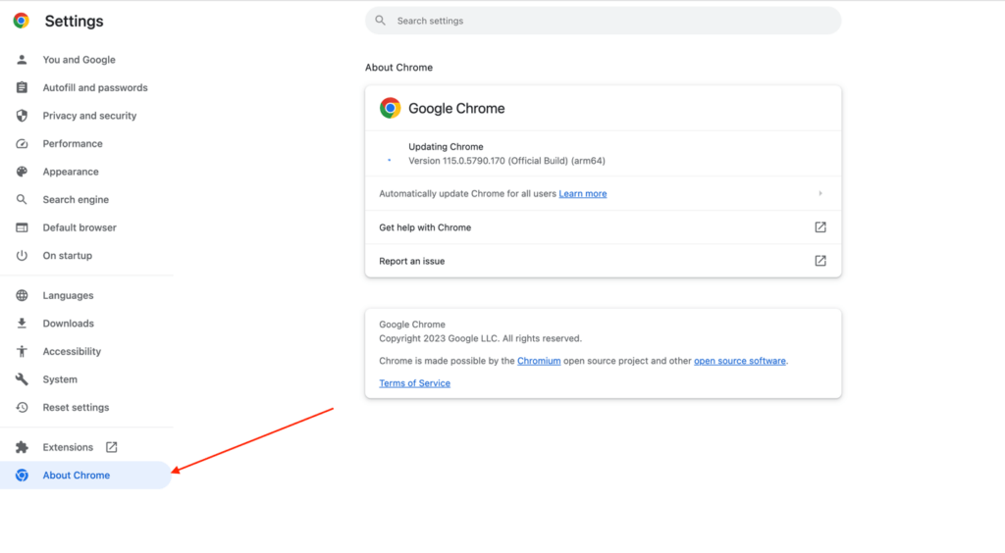
Task: Click the puzzle piece icon for Extensions
Action: [x=22, y=447]
